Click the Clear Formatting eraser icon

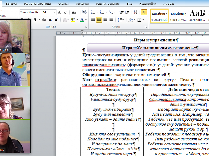tap(84, 12)
